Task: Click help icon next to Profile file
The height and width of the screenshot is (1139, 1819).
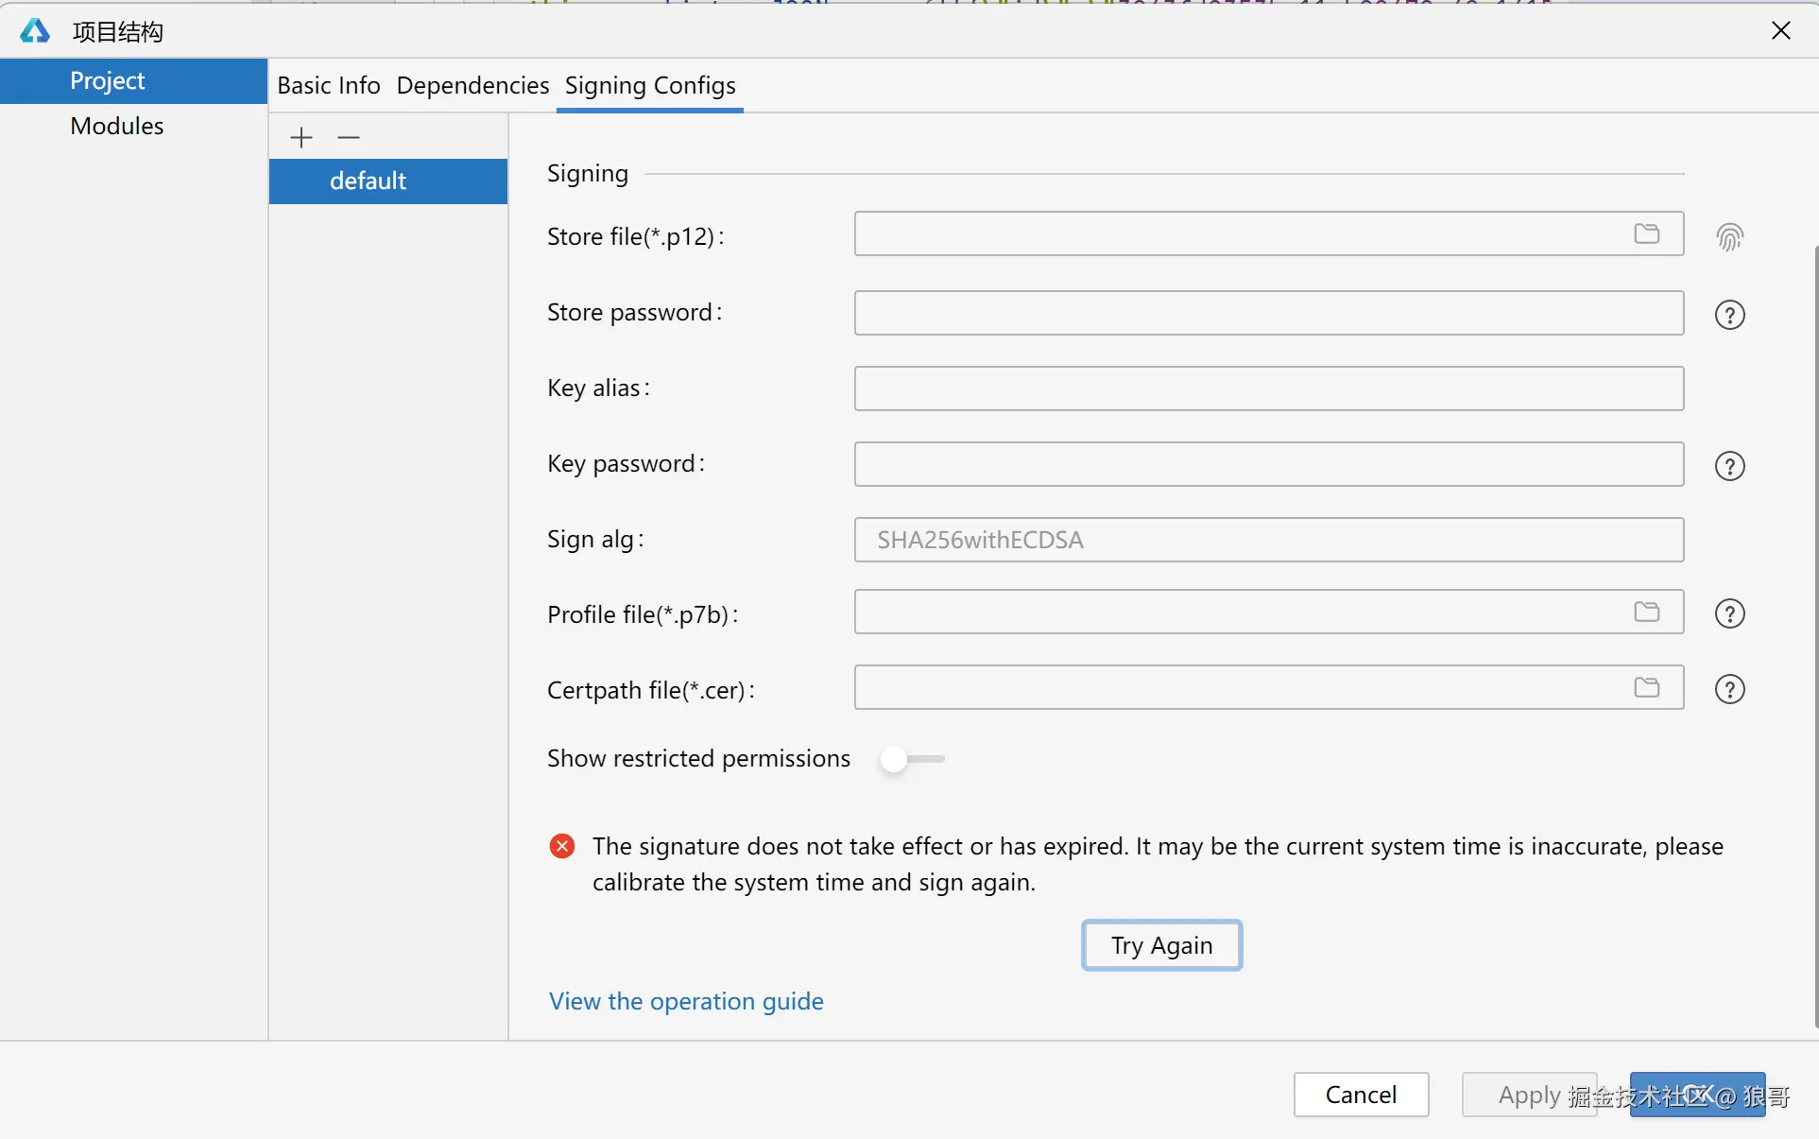Action: (1729, 613)
